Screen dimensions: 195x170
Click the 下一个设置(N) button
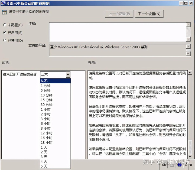click(x=149, y=14)
